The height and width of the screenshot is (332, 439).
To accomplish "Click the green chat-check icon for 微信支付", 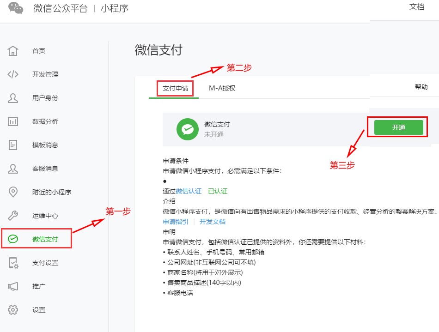I will click(13, 239).
